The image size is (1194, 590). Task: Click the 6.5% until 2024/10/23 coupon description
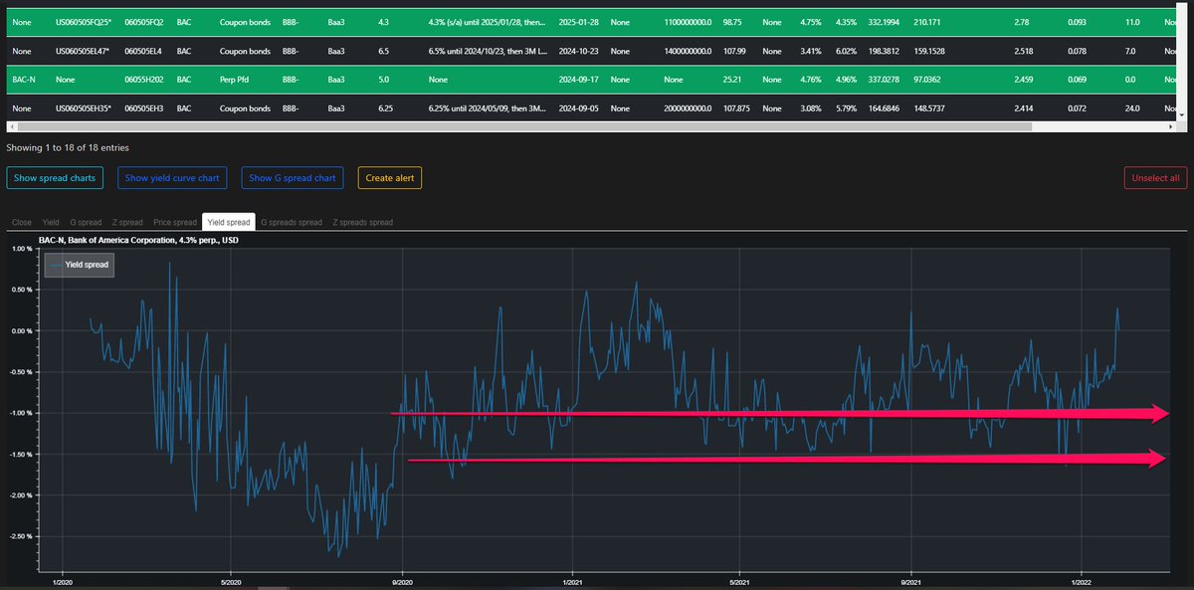pos(487,50)
